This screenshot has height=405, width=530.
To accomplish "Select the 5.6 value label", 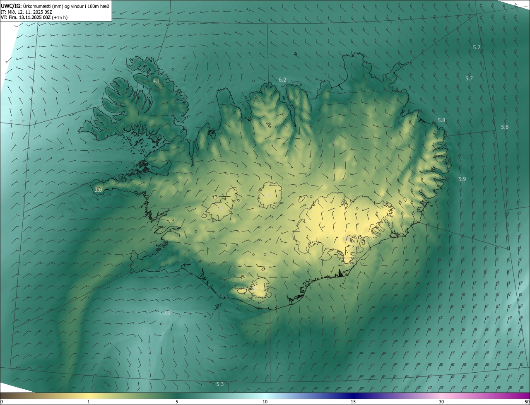I will [x=505, y=127].
